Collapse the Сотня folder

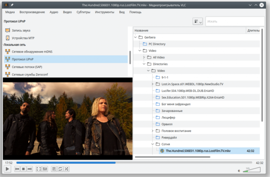click(x=153, y=144)
